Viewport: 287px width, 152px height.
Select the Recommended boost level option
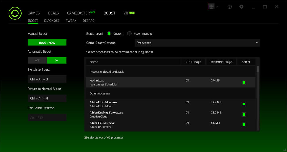[x=129, y=33]
